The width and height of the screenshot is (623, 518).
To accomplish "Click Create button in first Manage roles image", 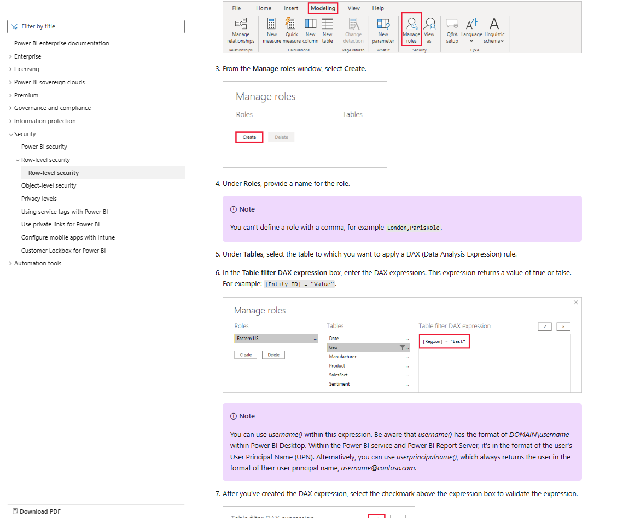I will point(249,137).
